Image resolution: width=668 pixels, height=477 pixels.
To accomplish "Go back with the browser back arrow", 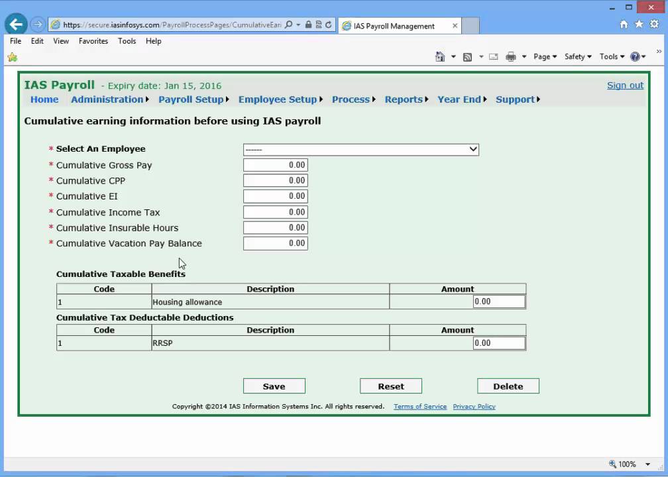I will point(16,25).
